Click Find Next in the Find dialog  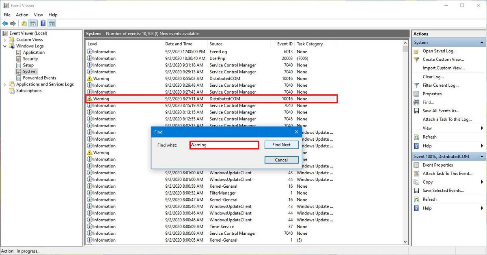[x=281, y=144]
